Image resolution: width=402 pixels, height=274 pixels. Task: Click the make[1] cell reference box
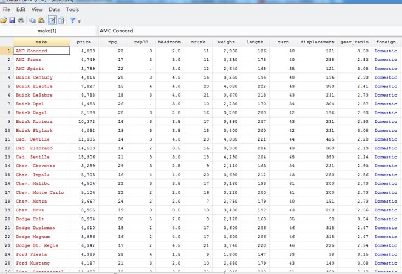click(47, 31)
